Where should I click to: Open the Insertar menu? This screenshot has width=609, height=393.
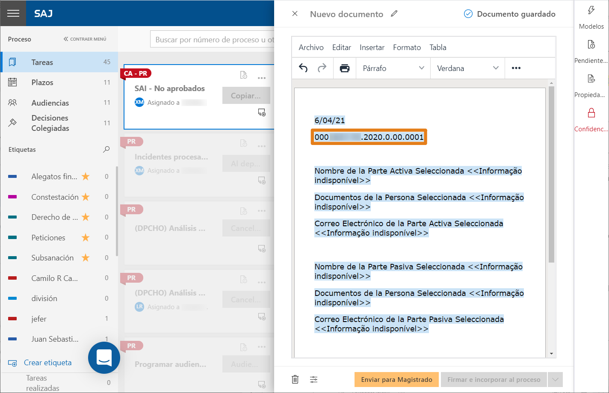372,47
